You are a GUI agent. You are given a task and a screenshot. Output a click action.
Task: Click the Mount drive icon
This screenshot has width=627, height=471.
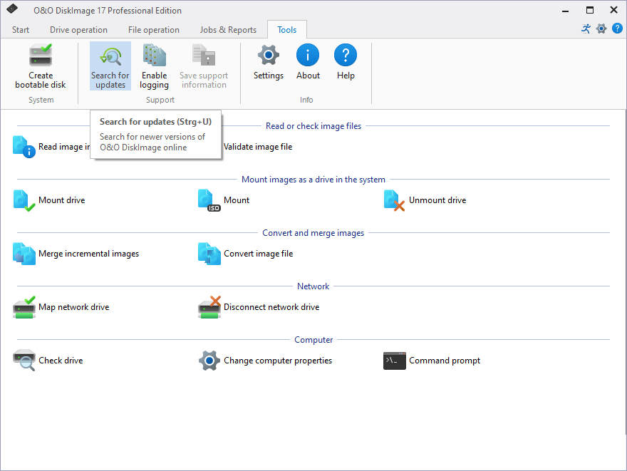[24, 200]
